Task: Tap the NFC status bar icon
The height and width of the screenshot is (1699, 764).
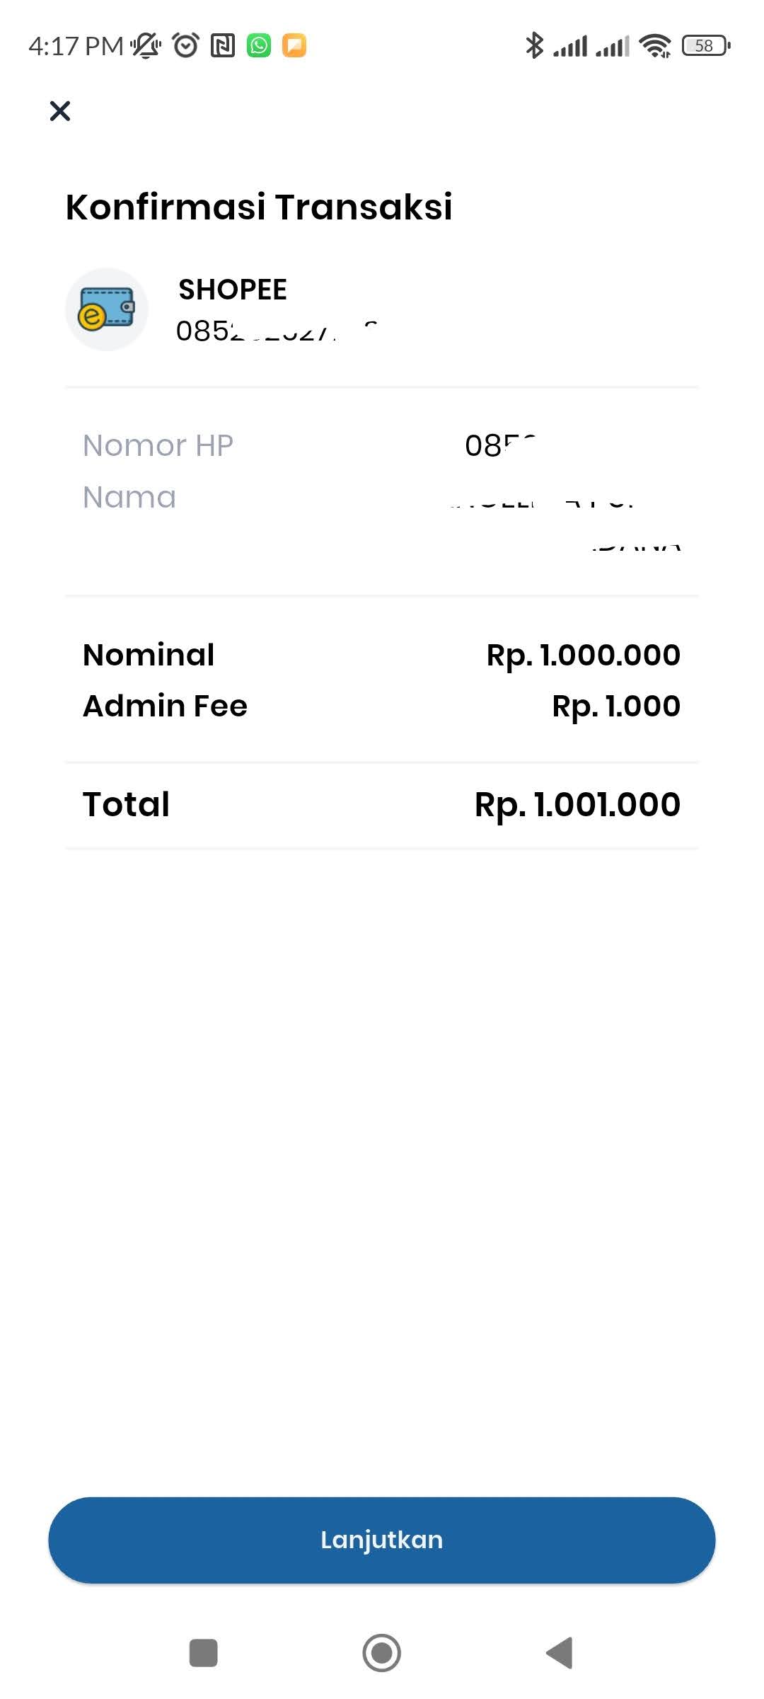Action: [223, 46]
